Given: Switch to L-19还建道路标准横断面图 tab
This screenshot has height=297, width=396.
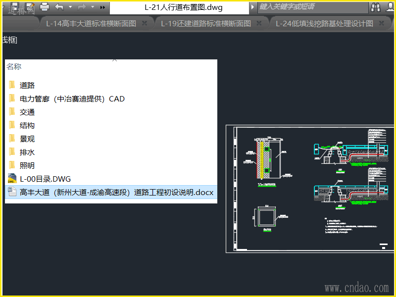Looking at the screenshot, I should pyautogui.click(x=206, y=23).
